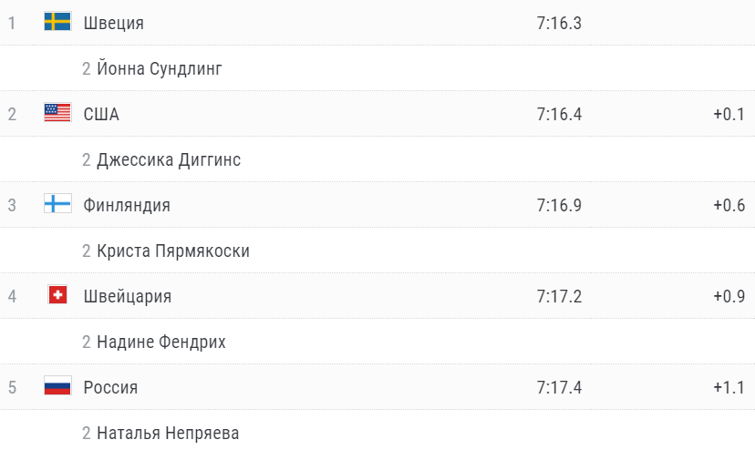The height and width of the screenshot is (450, 755).
Task: Click the Sweden flag icon
Action: [x=57, y=22]
